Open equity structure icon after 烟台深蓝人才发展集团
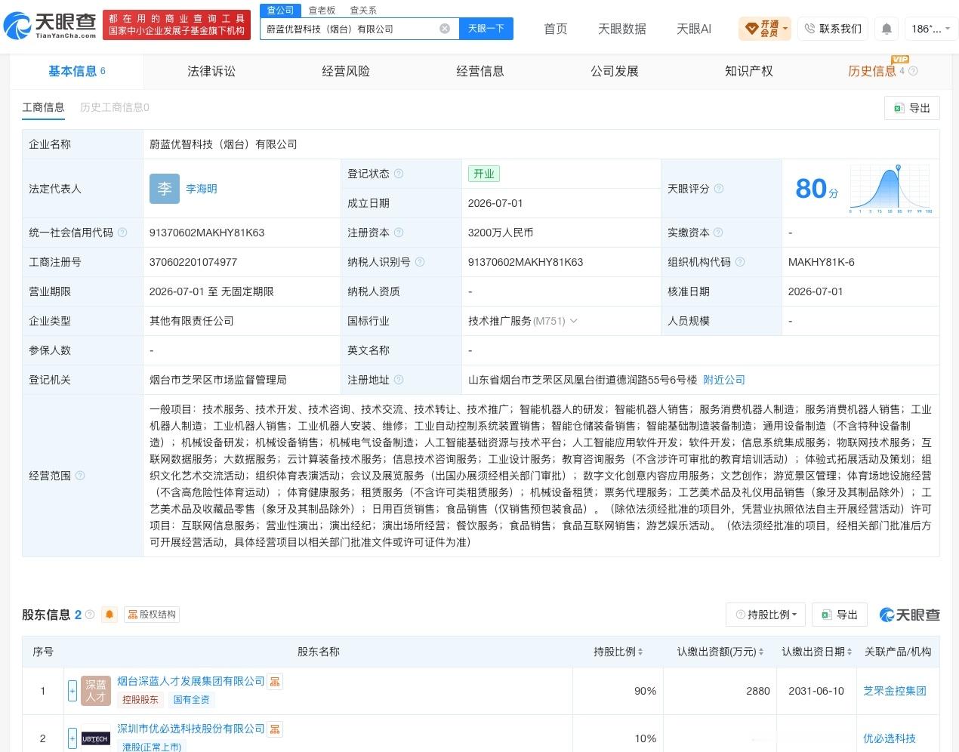 click(275, 682)
